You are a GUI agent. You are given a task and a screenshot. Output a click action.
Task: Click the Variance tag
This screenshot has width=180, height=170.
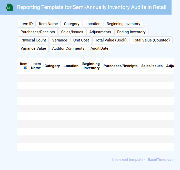click(x=59, y=40)
